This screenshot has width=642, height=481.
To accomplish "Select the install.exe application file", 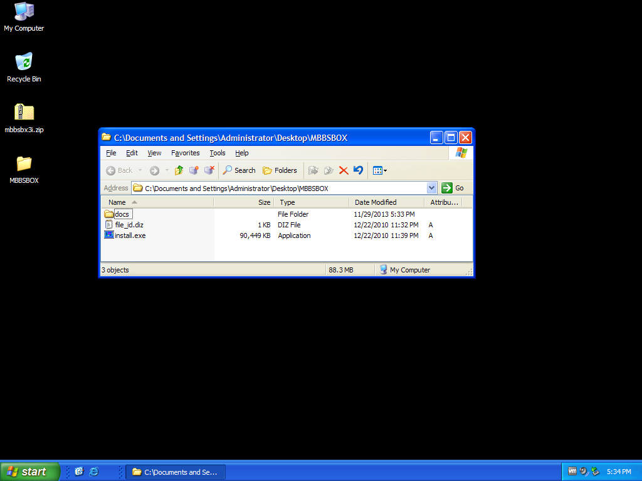I will click(x=130, y=235).
